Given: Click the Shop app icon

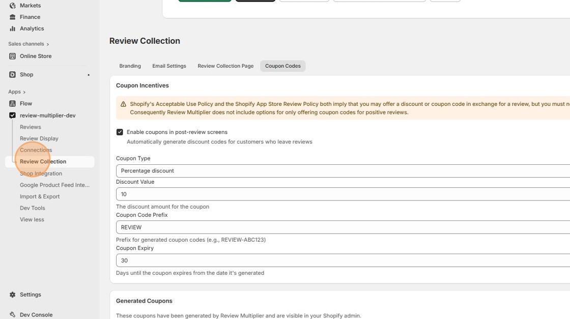Looking at the screenshot, I should [x=12, y=74].
